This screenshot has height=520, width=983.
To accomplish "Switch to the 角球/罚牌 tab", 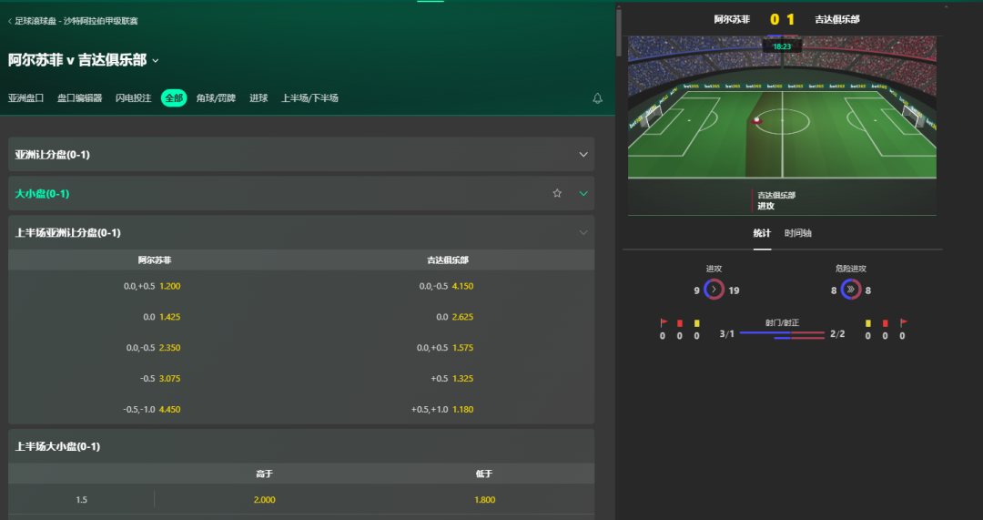I will point(216,97).
